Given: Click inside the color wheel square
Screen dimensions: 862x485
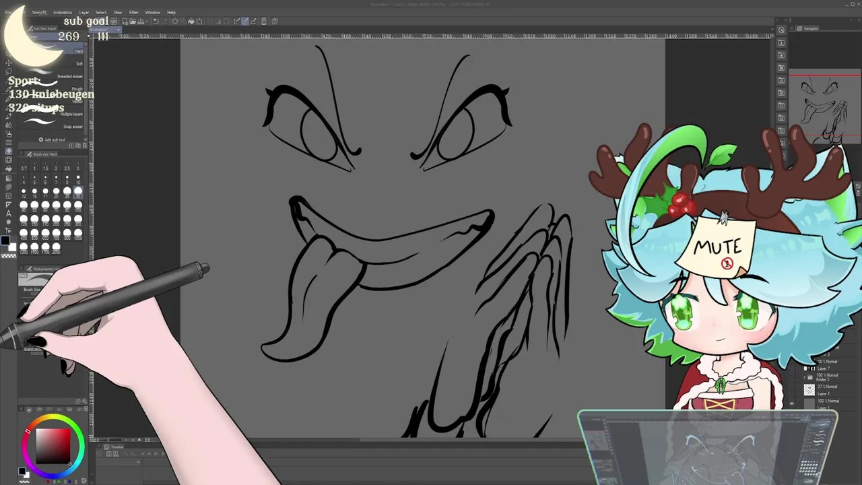Looking at the screenshot, I should (53, 446).
